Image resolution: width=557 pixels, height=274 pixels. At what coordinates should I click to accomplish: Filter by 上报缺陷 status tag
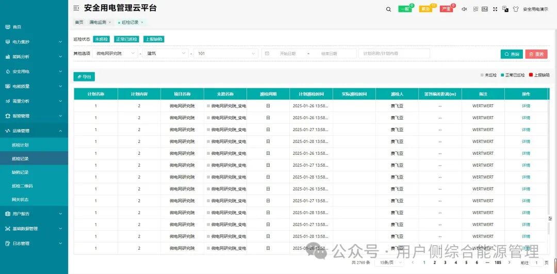(154, 39)
